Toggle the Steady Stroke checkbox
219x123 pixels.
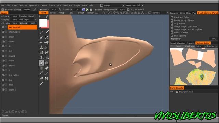3,10
